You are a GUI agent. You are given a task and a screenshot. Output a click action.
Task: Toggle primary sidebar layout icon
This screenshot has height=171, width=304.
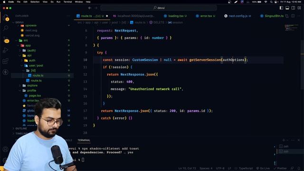click(x=281, y=8)
